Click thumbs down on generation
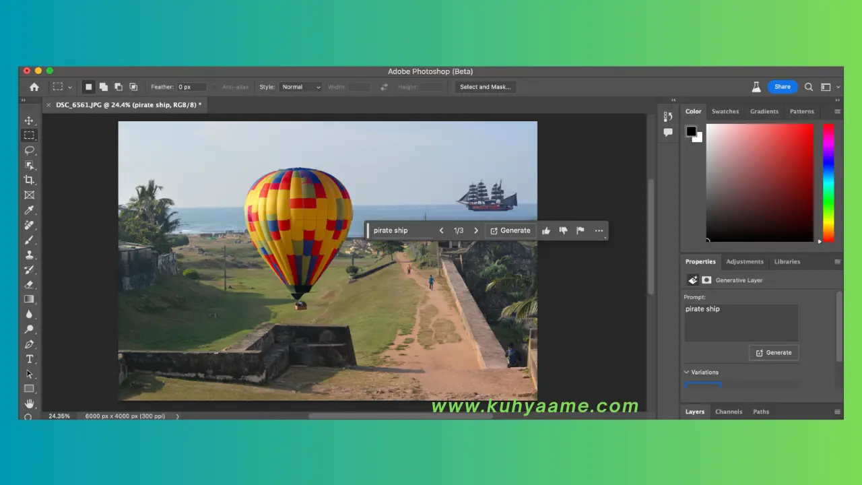This screenshot has width=862, height=485. click(563, 230)
